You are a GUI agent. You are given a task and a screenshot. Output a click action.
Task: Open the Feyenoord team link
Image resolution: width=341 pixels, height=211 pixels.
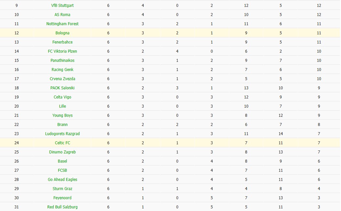(x=62, y=198)
